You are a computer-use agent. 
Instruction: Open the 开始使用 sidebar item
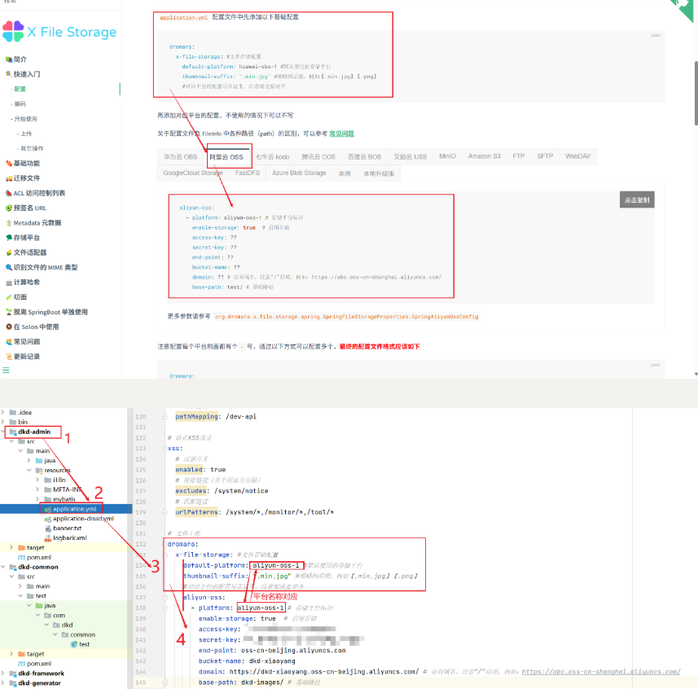pos(25,119)
